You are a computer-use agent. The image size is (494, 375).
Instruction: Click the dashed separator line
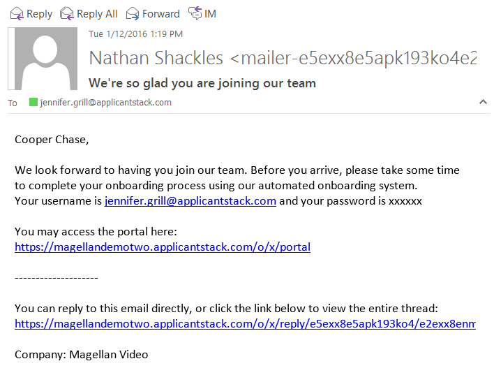pos(56,278)
